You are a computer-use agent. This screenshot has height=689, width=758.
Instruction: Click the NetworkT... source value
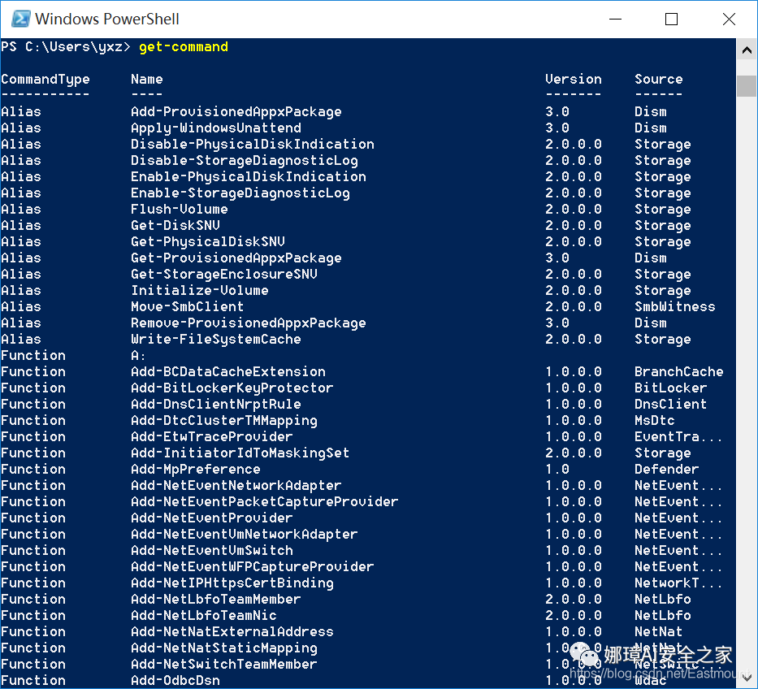coord(678,583)
